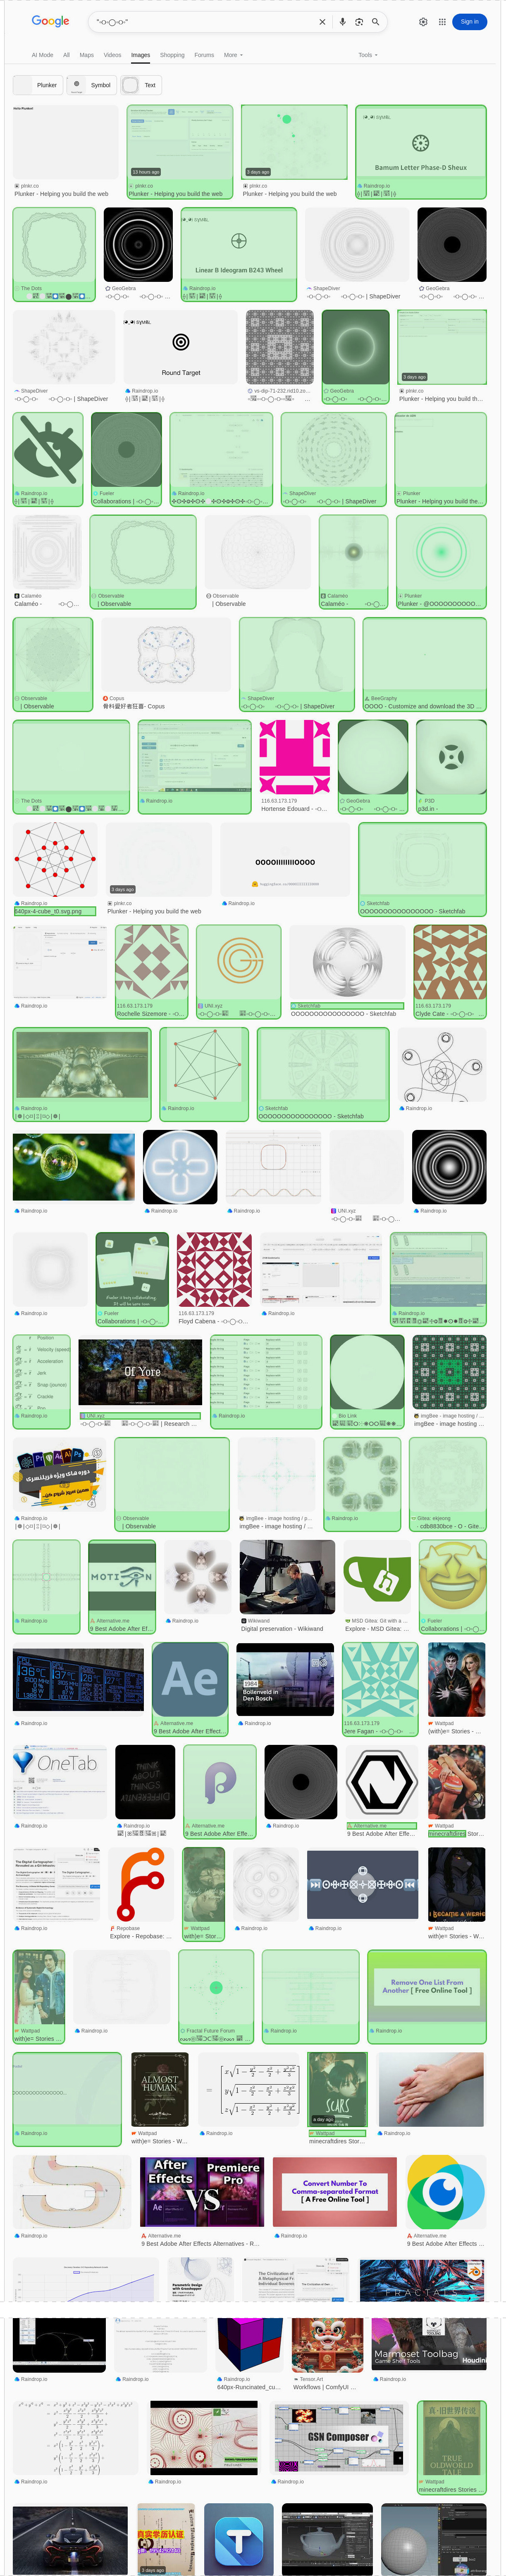The height and width of the screenshot is (2576, 506).
Task: Switch to the All results tab
Action: click(x=67, y=55)
